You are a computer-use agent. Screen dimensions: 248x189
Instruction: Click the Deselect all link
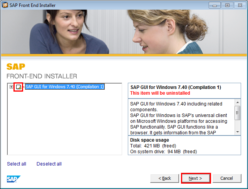coord(49,164)
